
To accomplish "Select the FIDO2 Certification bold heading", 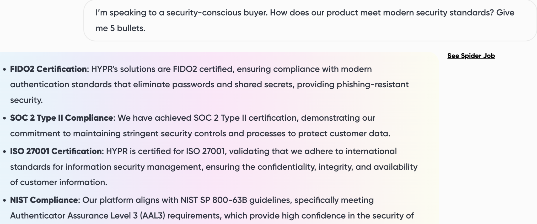I will [x=49, y=69].
